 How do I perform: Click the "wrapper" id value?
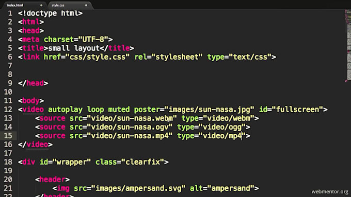pos(72,162)
